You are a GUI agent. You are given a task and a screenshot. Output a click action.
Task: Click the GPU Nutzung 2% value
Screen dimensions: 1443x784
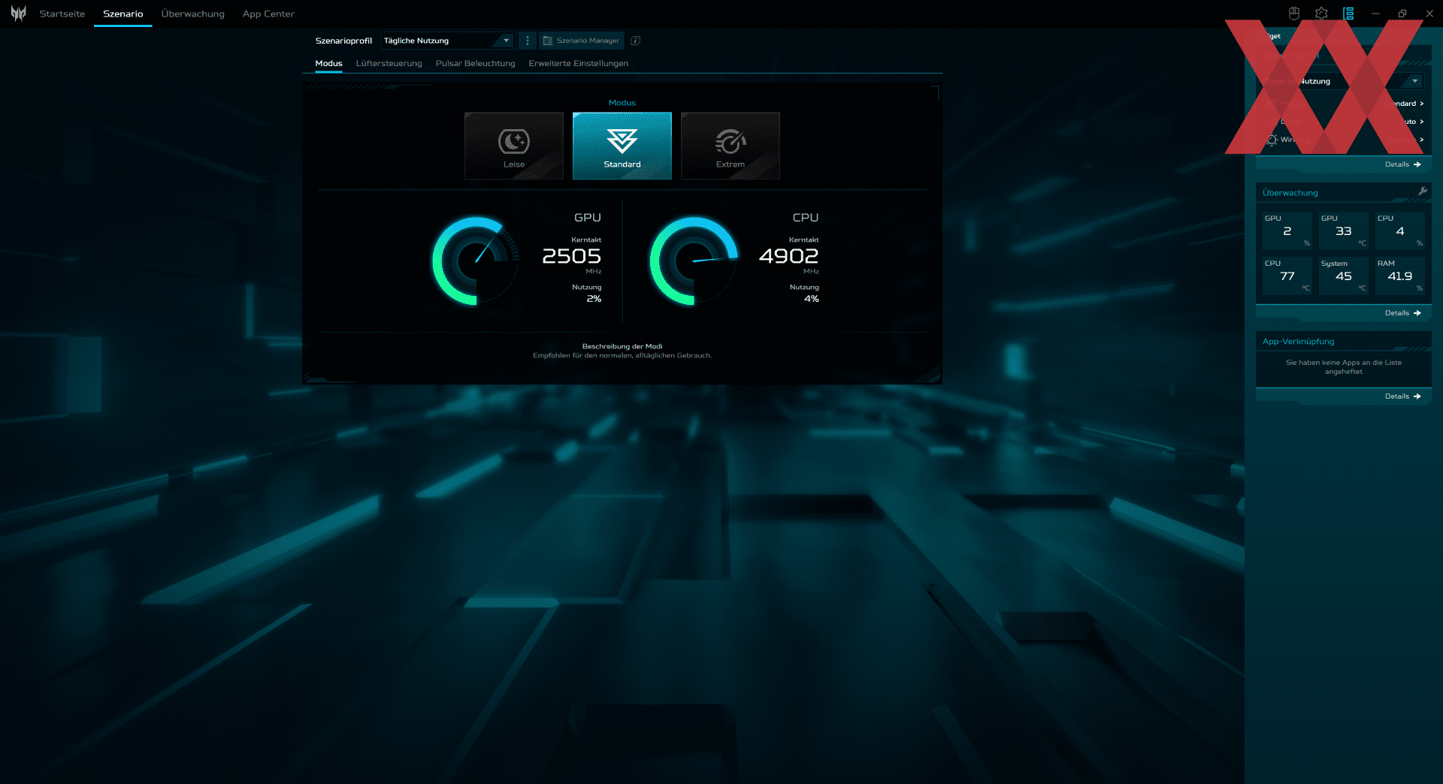[594, 299]
